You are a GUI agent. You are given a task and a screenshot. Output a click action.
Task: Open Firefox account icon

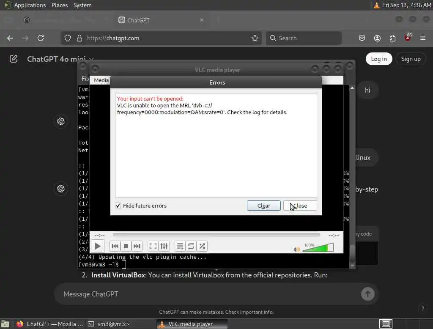click(x=377, y=38)
